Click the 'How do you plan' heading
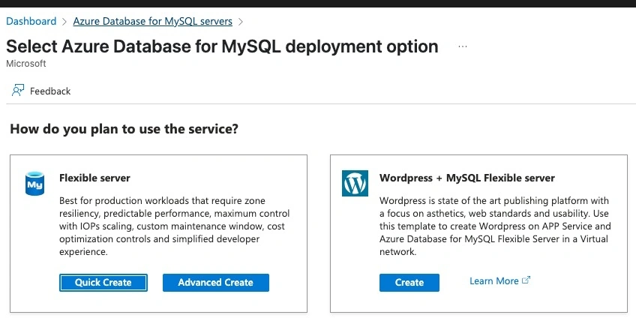Image resolution: width=636 pixels, height=321 pixels. tap(124, 129)
